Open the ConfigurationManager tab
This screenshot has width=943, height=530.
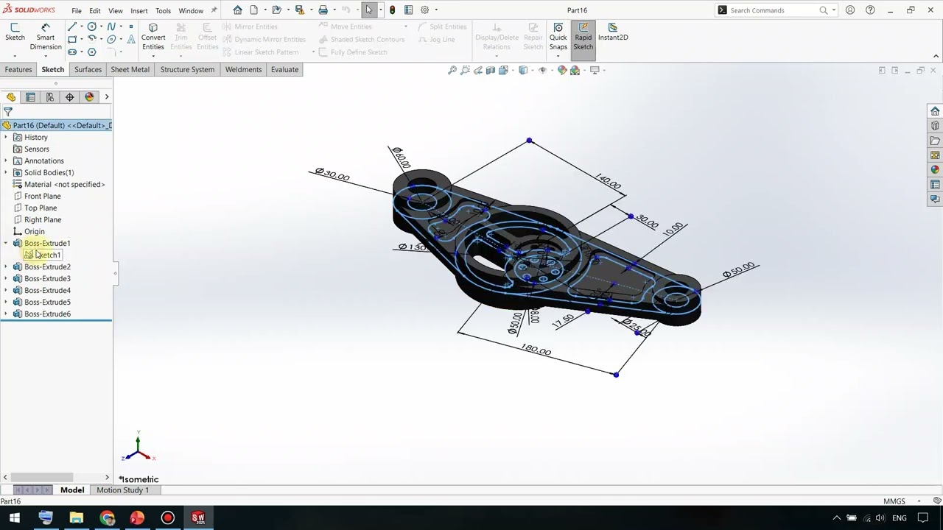pos(50,97)
